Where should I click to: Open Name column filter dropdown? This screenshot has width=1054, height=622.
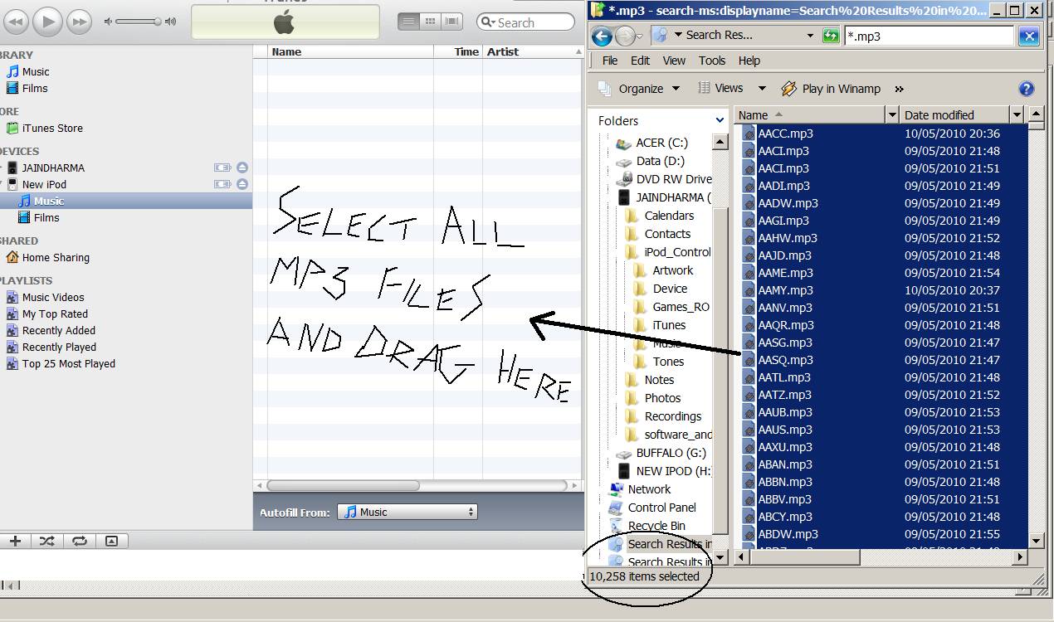click(x=892, y=114)
